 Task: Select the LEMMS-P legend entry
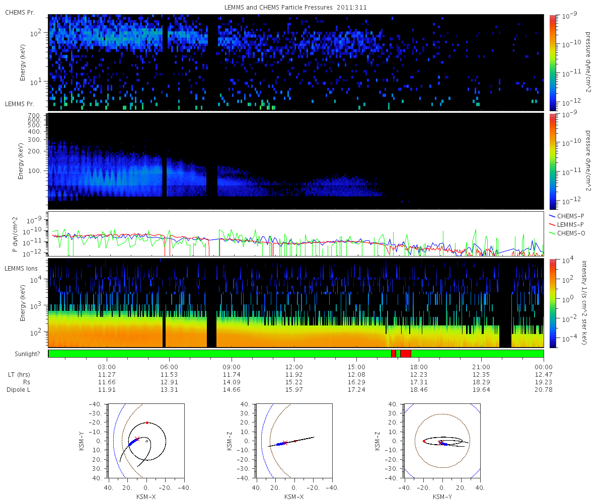coord(567,224)
